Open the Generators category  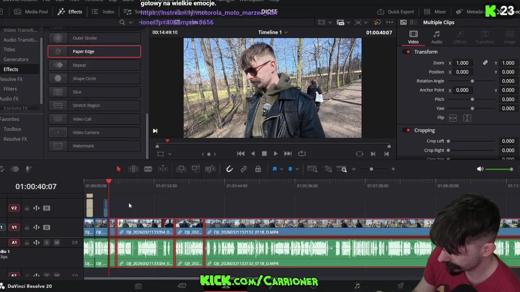point(16,59)
